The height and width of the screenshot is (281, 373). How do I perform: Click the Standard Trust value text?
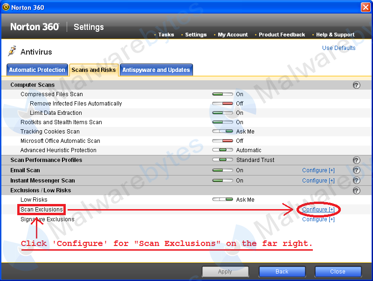pyautogui.click(x=255, y=160)
